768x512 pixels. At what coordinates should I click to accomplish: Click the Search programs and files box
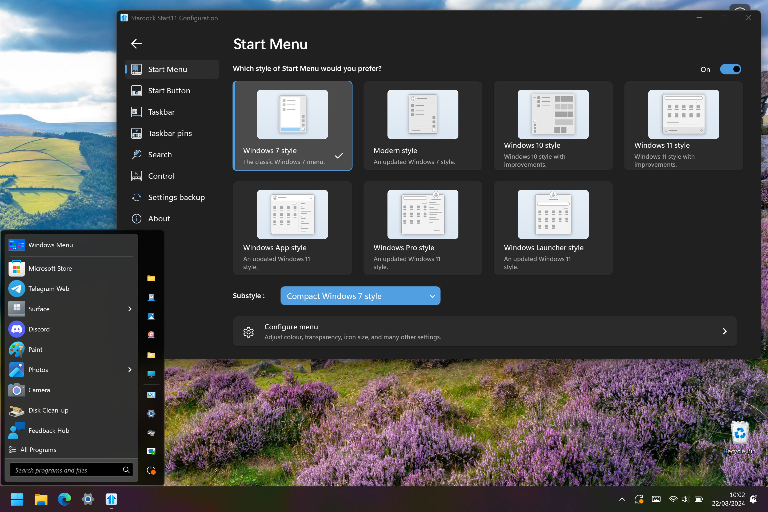pyautogui.click(x=71, y=470)
